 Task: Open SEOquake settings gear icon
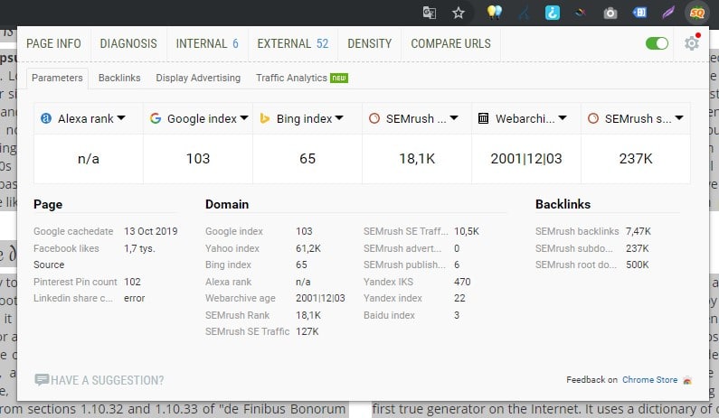(x=692, y=43)
